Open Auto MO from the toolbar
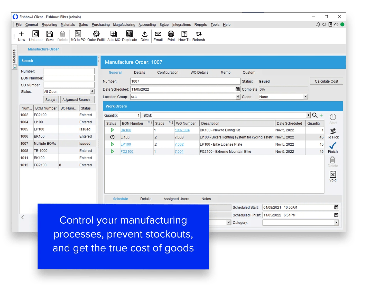This screenshot has height=289, width=370. tap(114, 36)
